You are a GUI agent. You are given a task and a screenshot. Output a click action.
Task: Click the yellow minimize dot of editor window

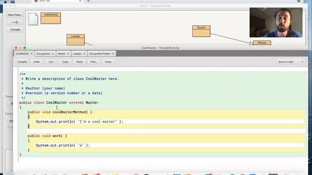[20, 48]
